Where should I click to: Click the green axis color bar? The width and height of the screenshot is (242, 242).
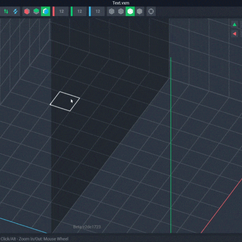point(72,11)
